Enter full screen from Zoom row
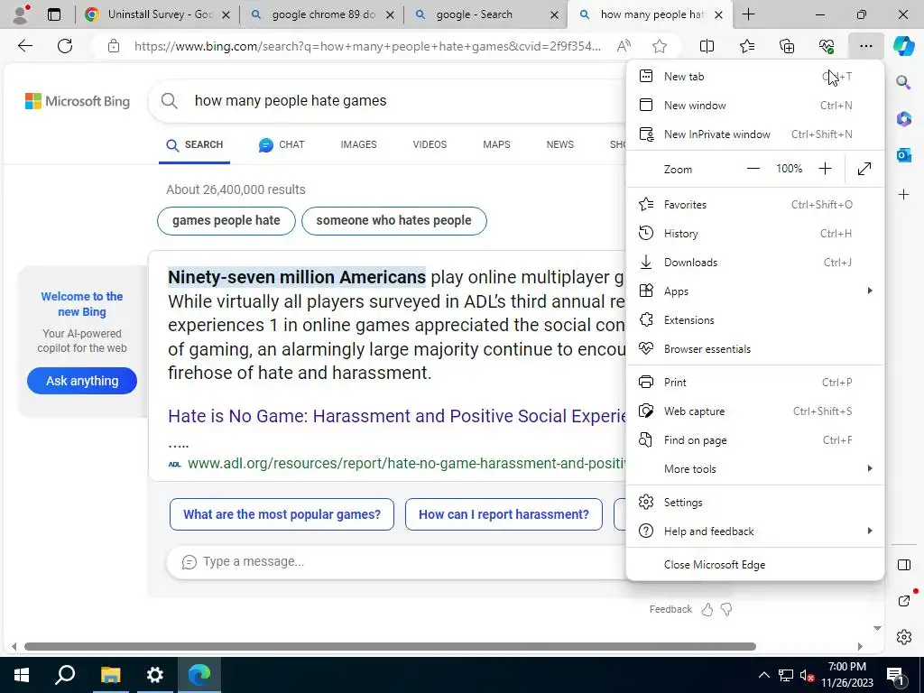924x693 pixels. click(x=864, y=169)
